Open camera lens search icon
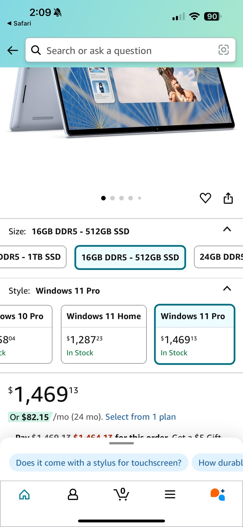This screenshot has height=527, width=243. click(224, 50)
